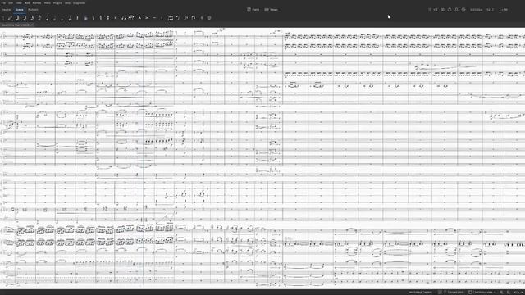Open note input toolbar customize gear
Image resolution: width=525 pixels, height=295 pixels.
pos(209,18)
